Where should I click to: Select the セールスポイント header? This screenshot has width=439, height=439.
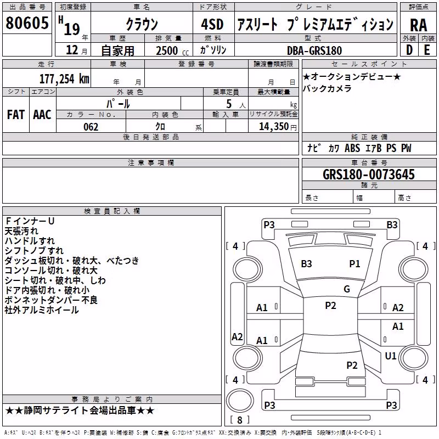tap(369, 64)
